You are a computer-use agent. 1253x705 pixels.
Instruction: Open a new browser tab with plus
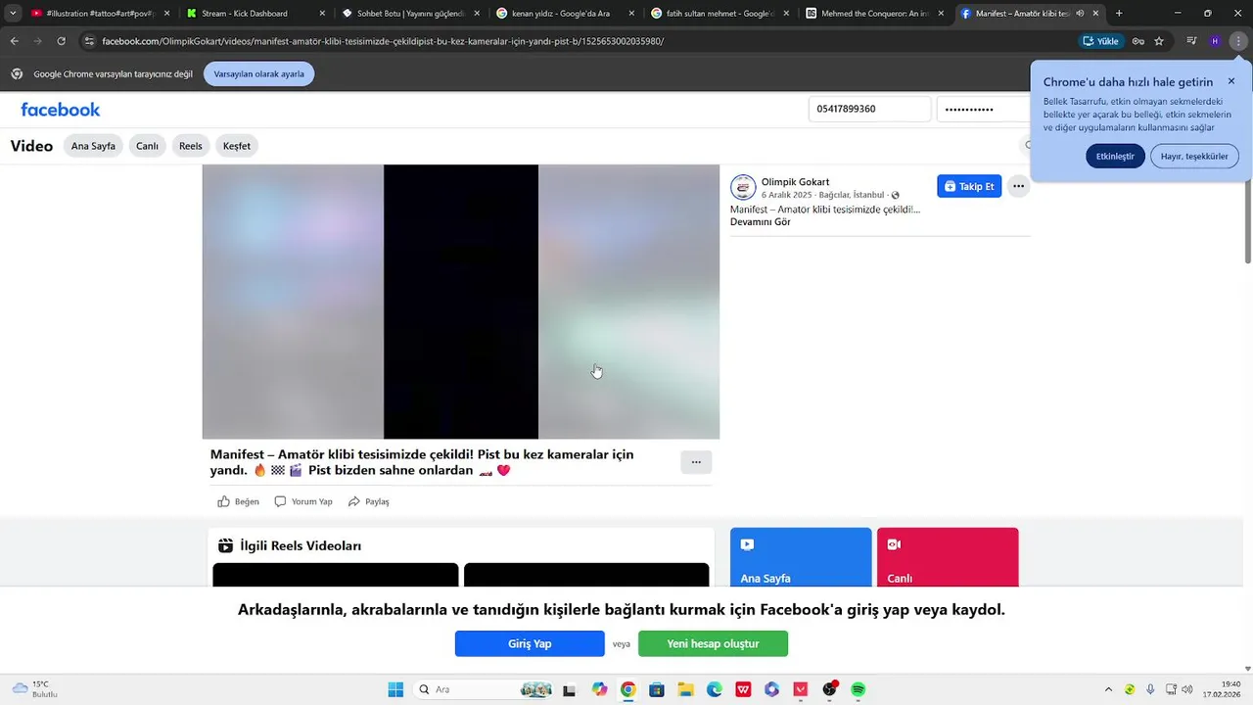pos(1119,13)
